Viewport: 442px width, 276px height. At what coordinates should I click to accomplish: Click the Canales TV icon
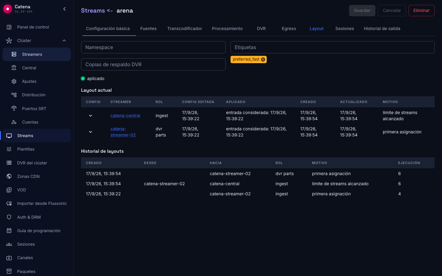click(9, 258)
